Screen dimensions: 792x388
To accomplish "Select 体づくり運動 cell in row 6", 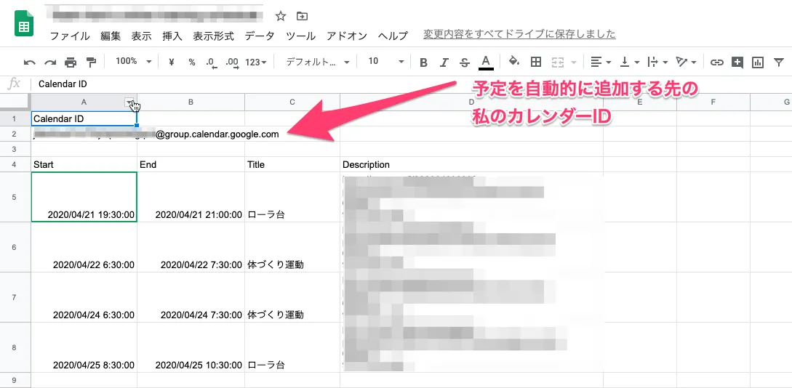I will coord(292,247).
